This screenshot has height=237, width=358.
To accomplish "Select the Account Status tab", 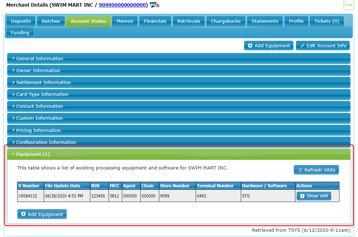I will (88, 21).
